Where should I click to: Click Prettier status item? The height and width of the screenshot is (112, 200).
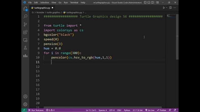tap(162, 110)
